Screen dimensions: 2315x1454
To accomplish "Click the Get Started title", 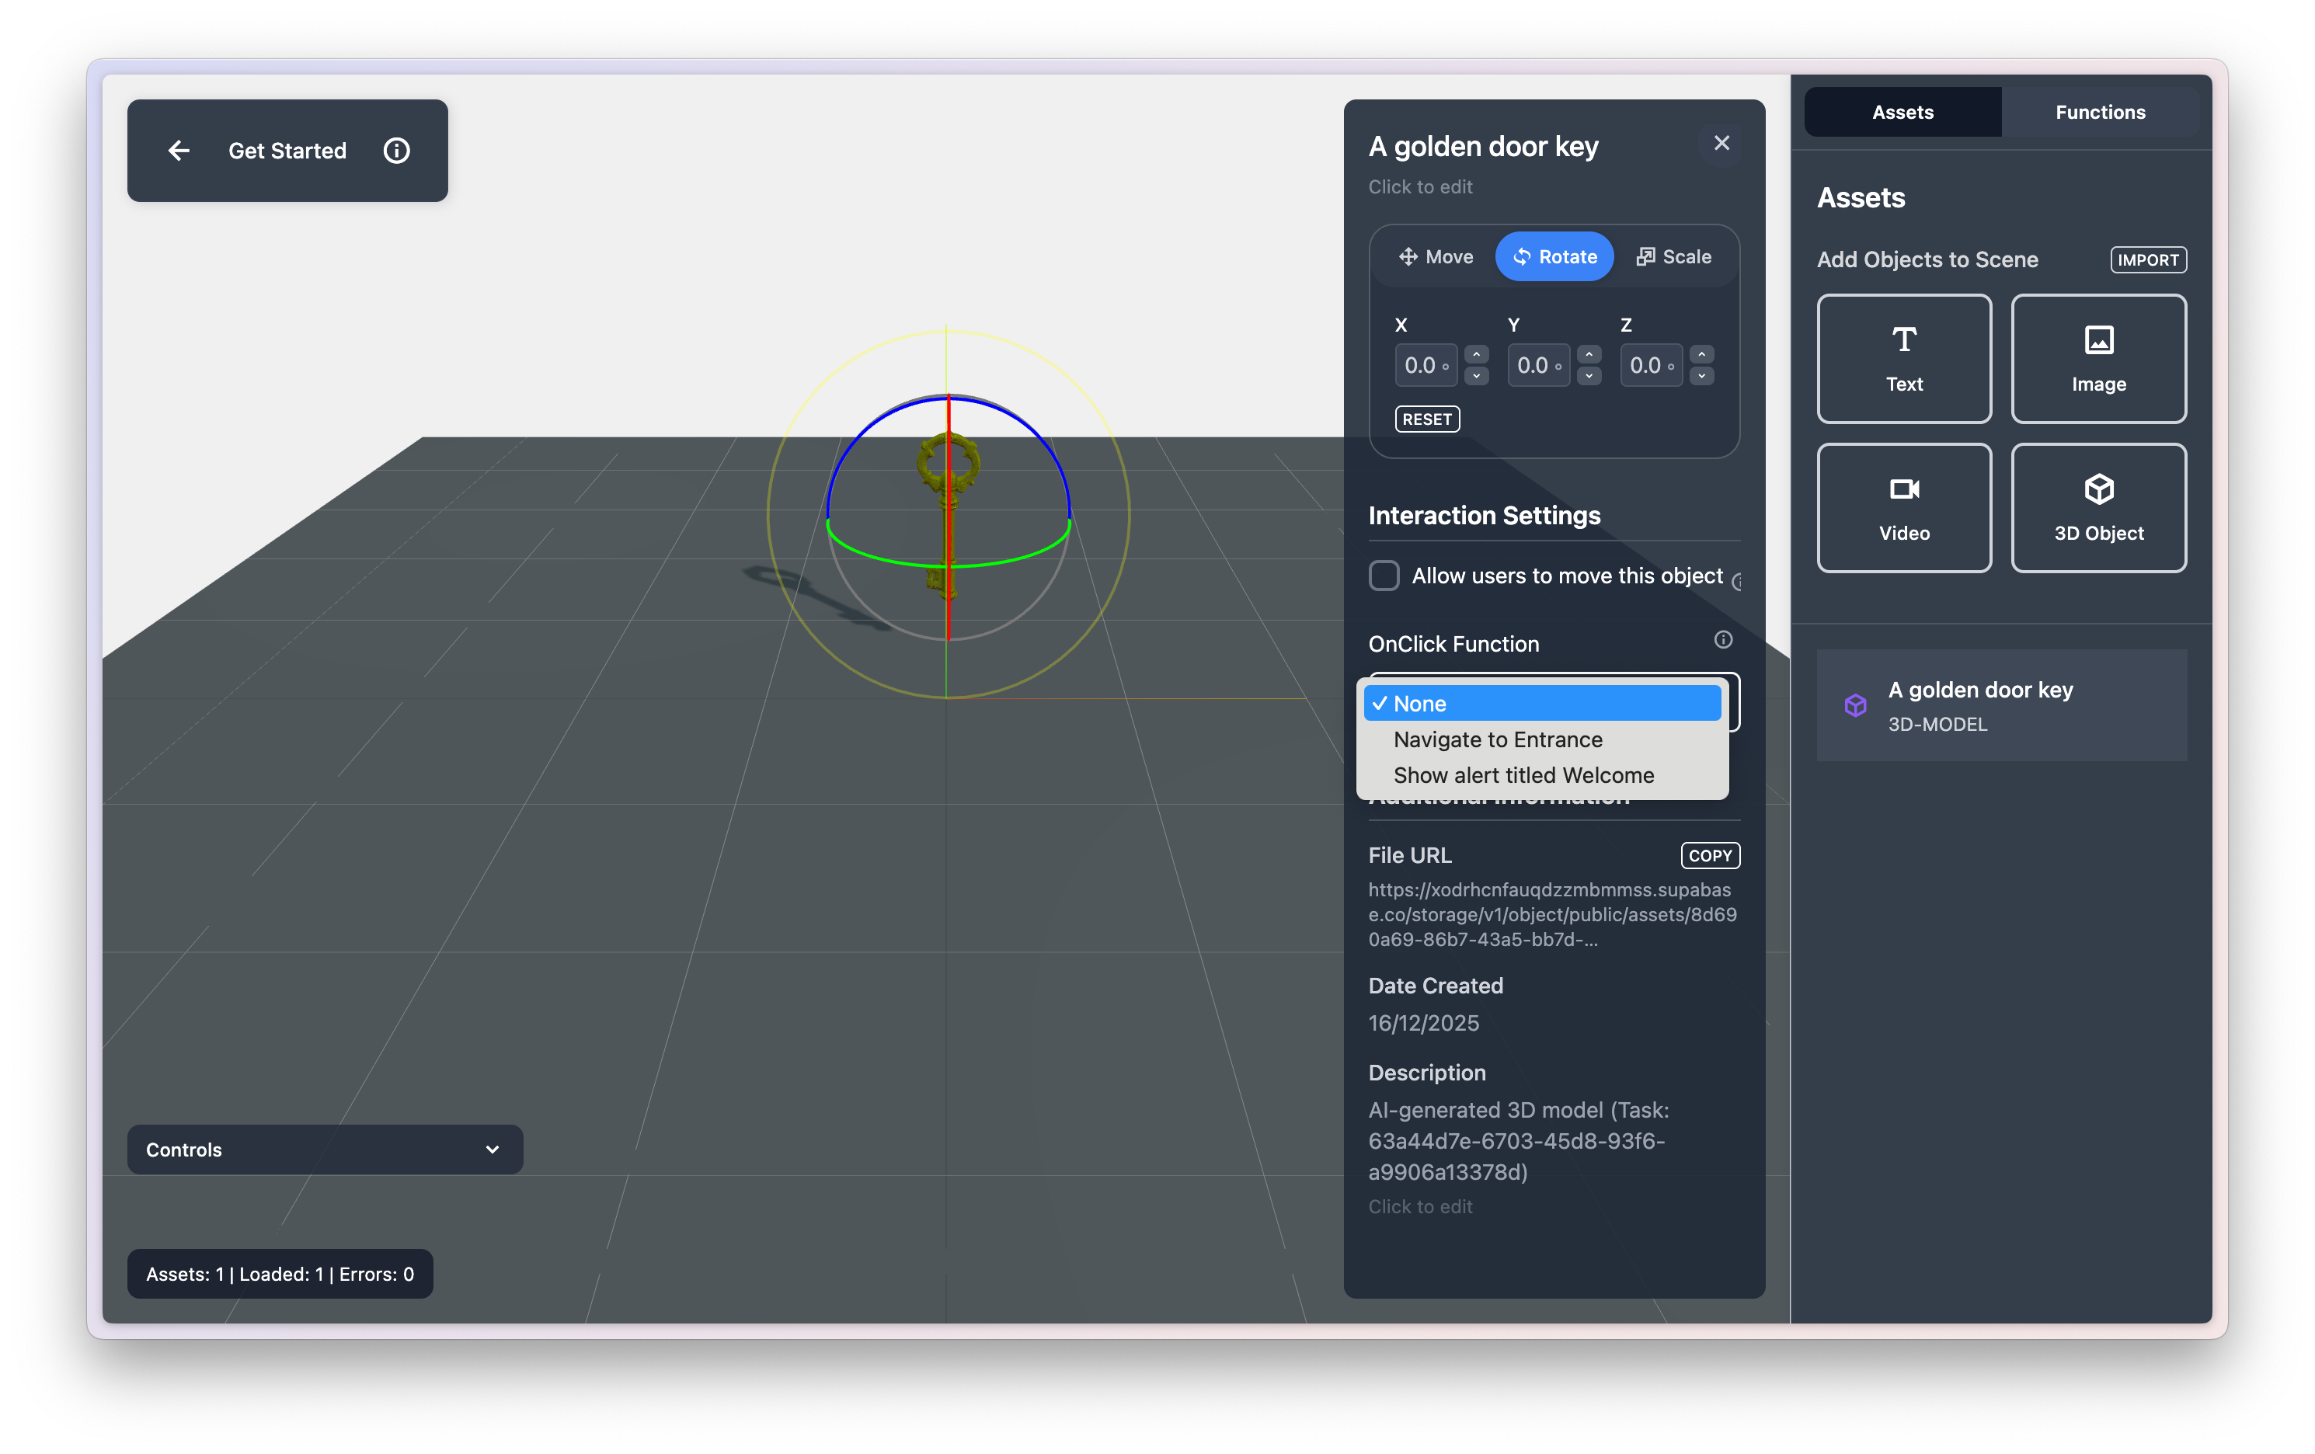I will click(x=287, y=151).
